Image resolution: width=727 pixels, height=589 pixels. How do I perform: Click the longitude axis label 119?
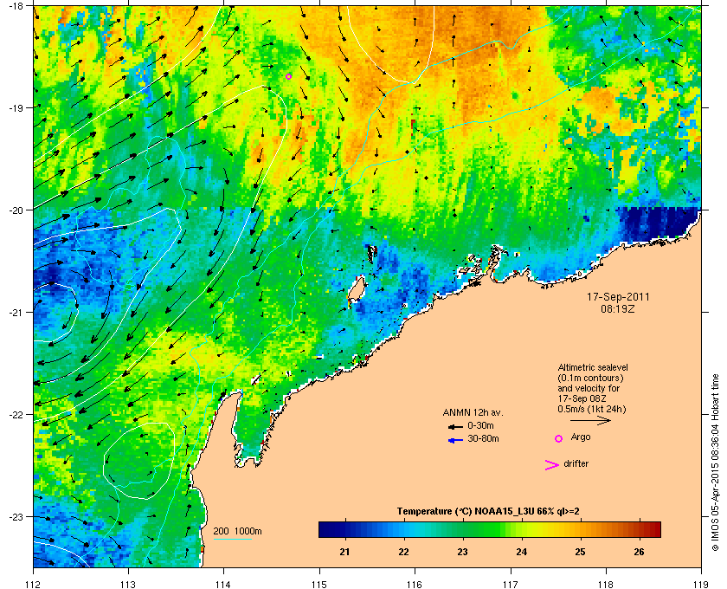pos(701,584)
